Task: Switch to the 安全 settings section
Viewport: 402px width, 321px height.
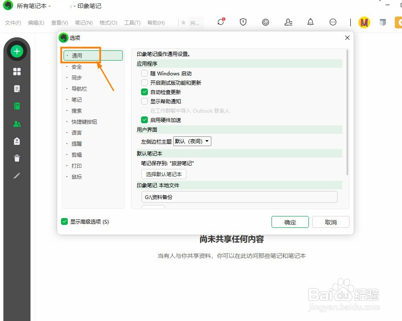Action: tap(76, 66)
